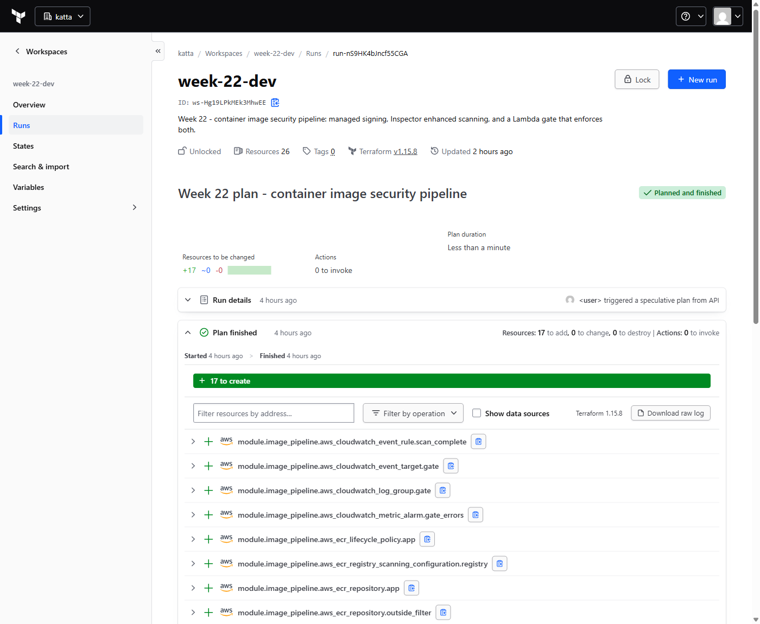Focus the Filter resources by address field

(x=274, y=413)
